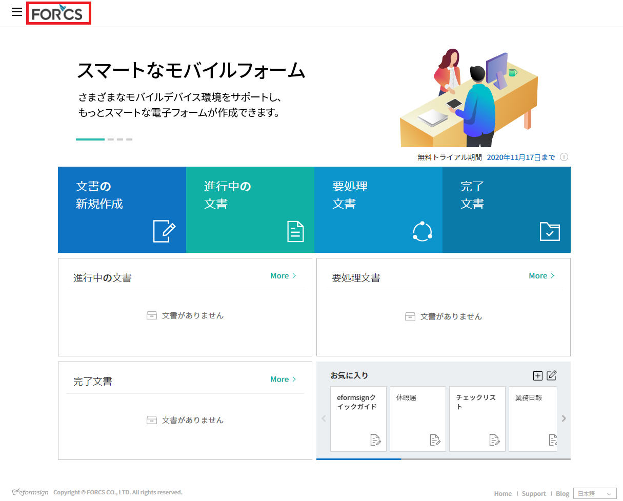
Task: Open the 要処理文書 blue tile
Action: click(378, 209)
